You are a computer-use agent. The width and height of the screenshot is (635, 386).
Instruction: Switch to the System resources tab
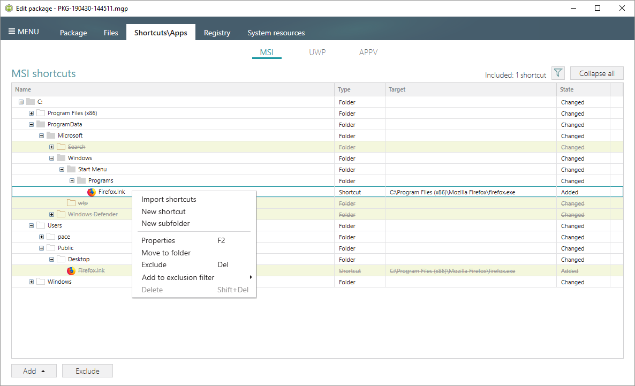[x=276, y=33]
